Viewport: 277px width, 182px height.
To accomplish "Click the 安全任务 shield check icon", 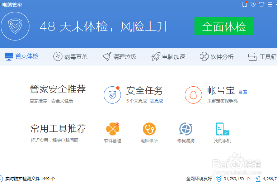I will (112, 95).
